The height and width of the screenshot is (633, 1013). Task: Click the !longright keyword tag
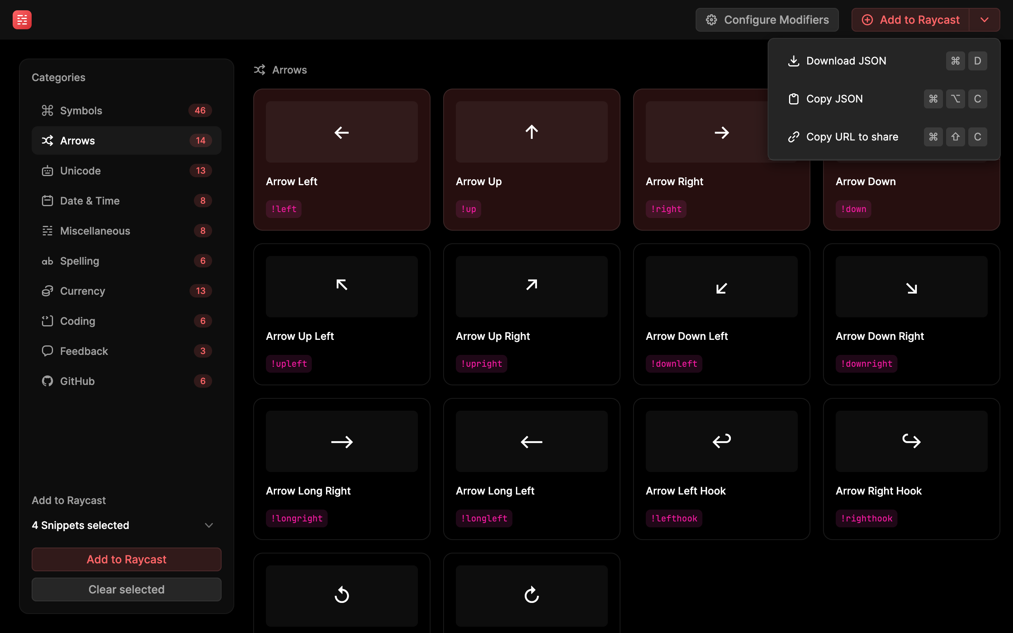coord(296,518)
